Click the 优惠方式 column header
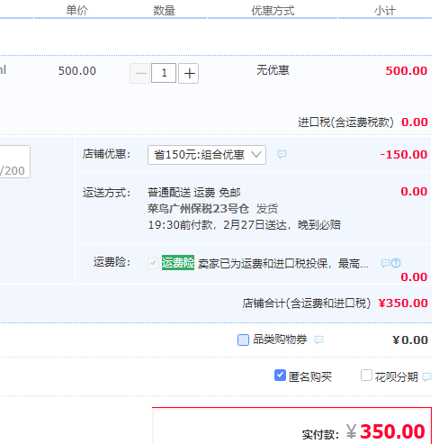439x444 pixels. click(273, 11)
